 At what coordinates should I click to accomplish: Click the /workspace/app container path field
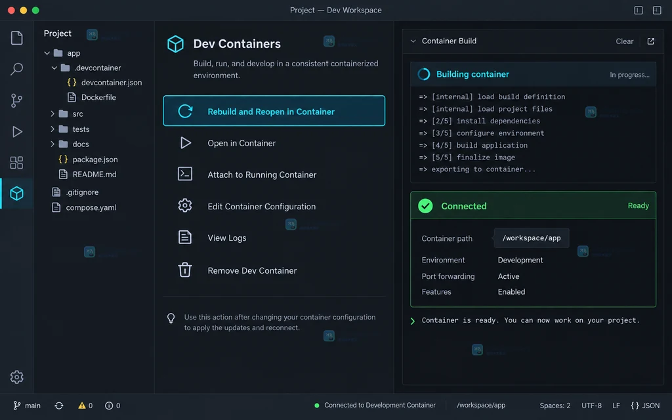point(532,238)
